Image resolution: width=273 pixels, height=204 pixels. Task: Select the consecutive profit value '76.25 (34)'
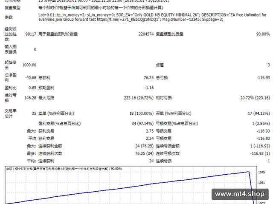click(x=144, y=153)
